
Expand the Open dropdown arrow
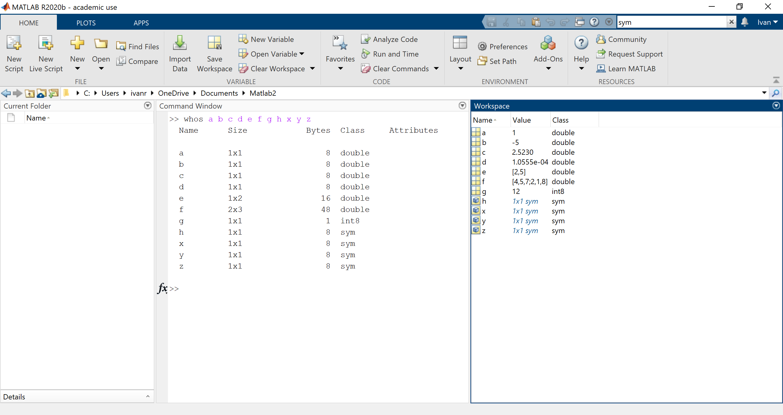[x=101, y=69]
